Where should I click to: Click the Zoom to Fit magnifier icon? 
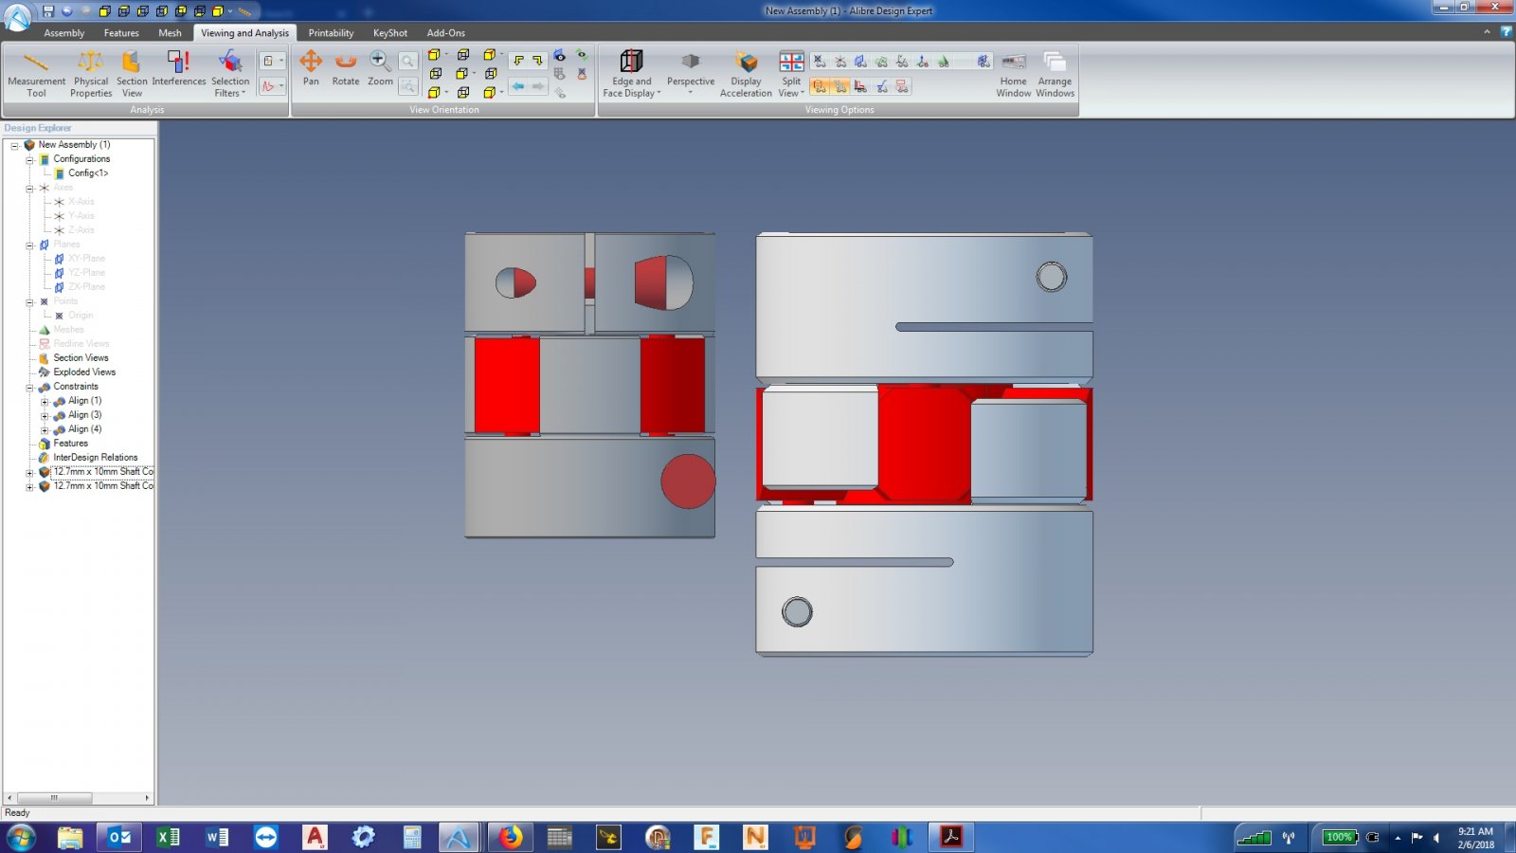pyautogui.click(x=407, y=62)
